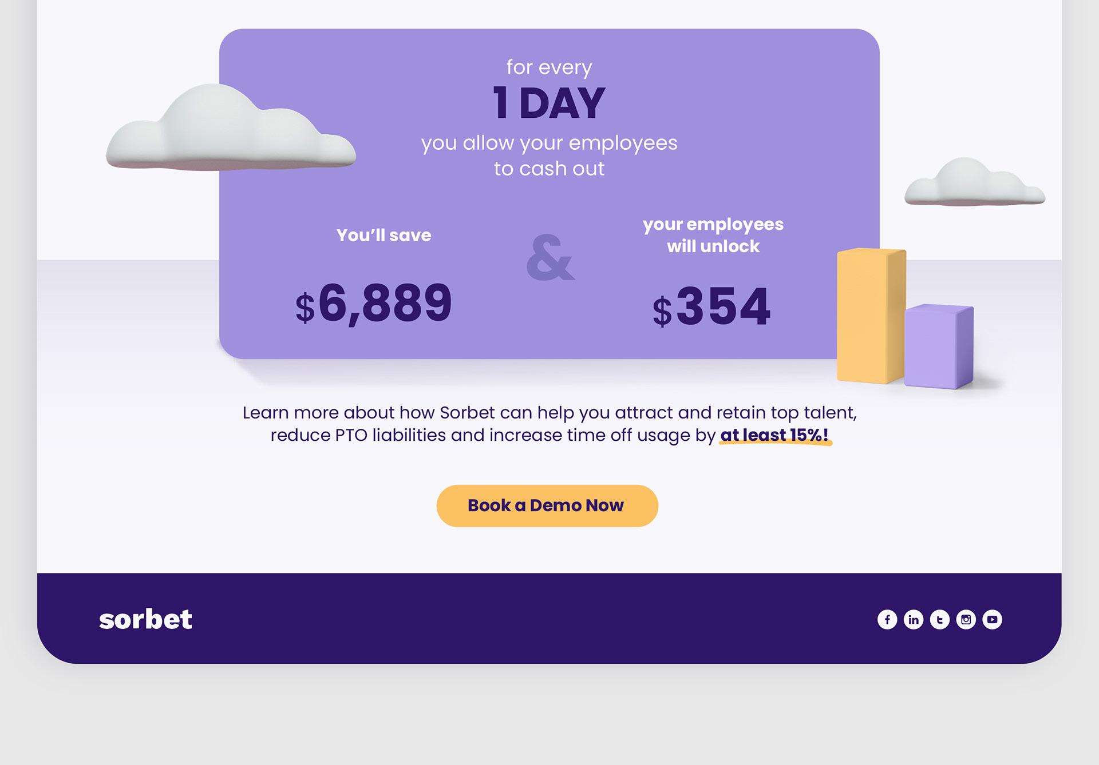Open Sorbet's Facebook page icon
1099x765 pixels.
point(887,619)
